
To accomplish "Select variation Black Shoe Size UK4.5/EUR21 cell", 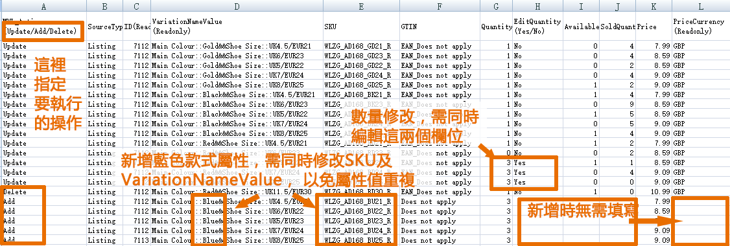I will pos(237,95).
